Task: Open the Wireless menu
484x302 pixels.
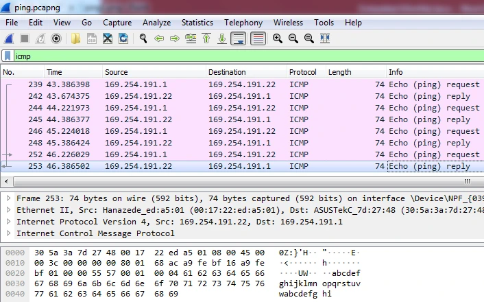Action: coord(289,23)
